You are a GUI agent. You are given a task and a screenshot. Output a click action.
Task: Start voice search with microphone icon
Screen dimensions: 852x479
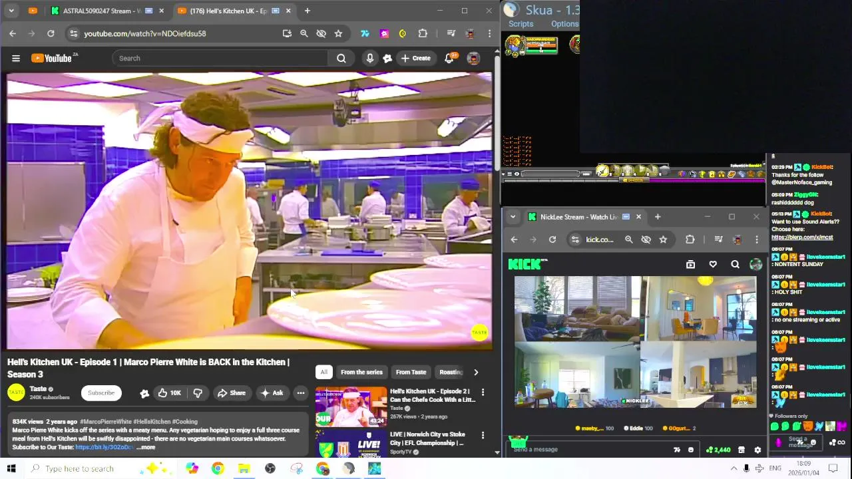pyautogui.click(x=370, y=58)
